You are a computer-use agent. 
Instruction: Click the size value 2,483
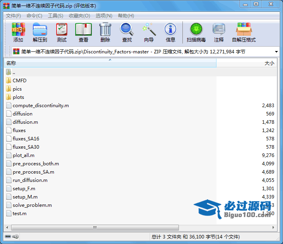pyautogui.click(x=268, y=105)
